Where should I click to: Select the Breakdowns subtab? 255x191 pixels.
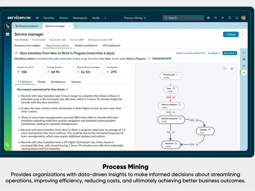[59, 82]
